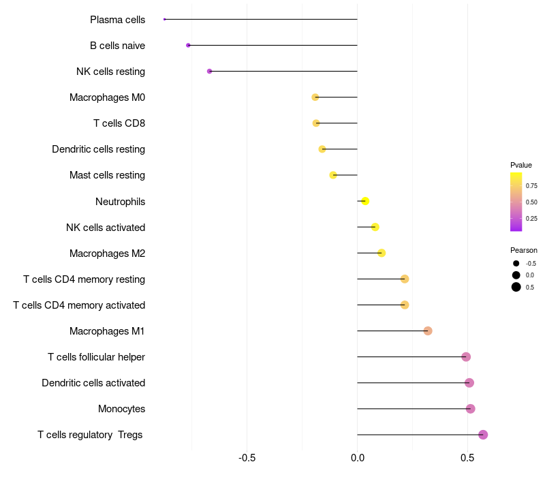
Task: Click the Monocytes data point
Action: tap(471, 409)
